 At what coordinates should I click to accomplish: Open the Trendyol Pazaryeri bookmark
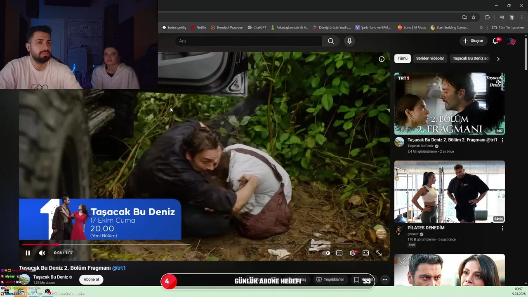[x=227, y=28]
